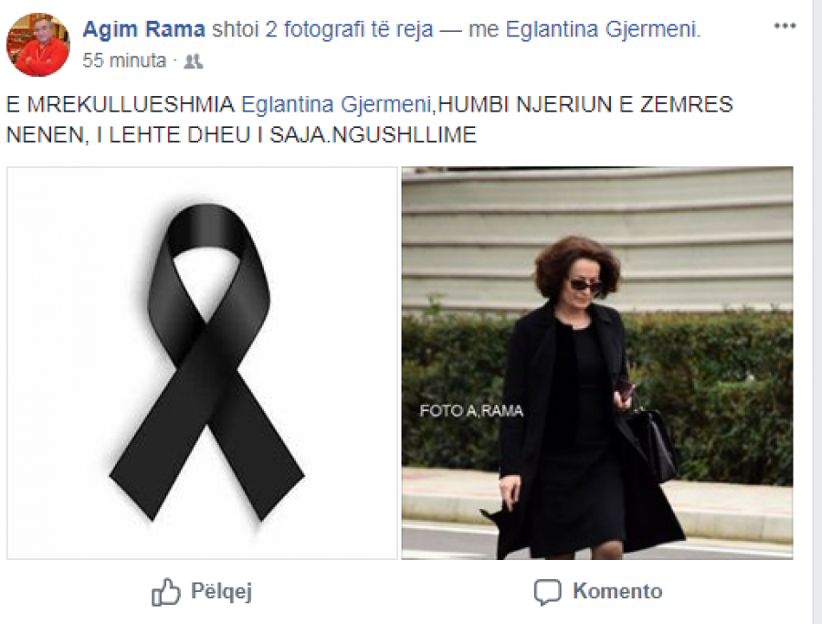Open the 55 minuta timestamp link
Screen dimensions: 822x624
pyautogui.click(x=124, y=61)
